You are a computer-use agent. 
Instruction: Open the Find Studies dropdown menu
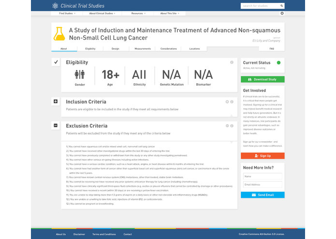[x=67, y=13]
